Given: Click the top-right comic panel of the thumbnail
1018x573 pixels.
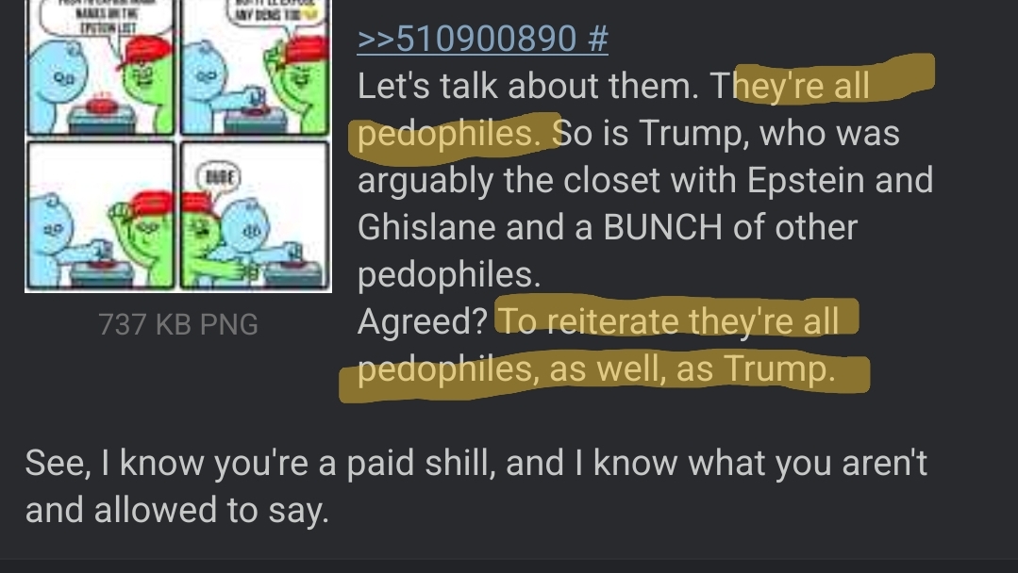Looking at the screenshot, I should (255, 68).
